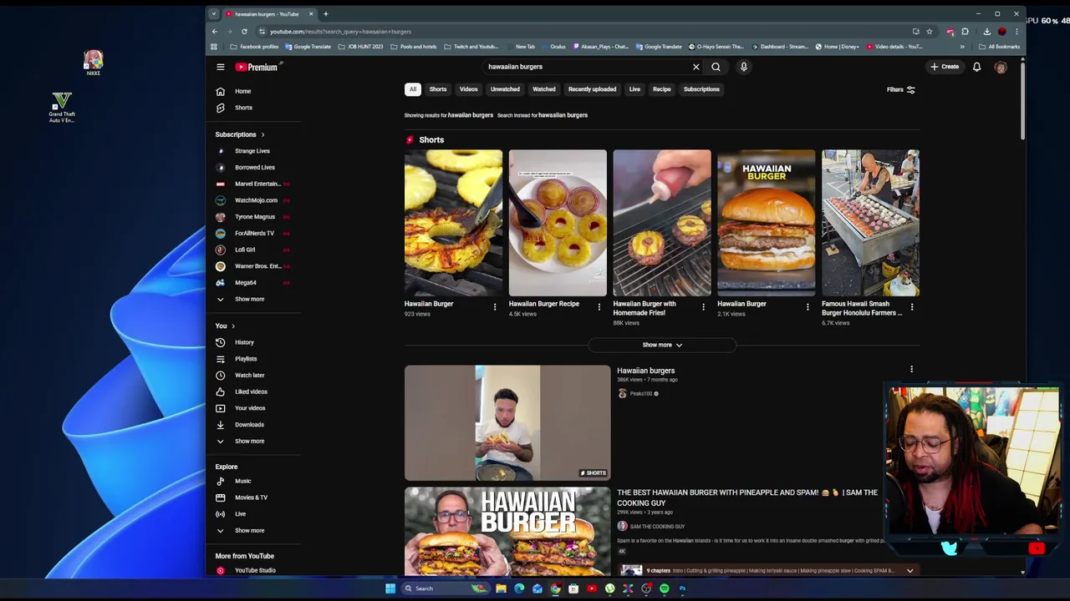
Task: Reload the page in Chrome
Action: click(244, 32)
